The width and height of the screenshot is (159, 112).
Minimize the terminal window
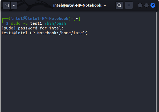click(140, 5)
